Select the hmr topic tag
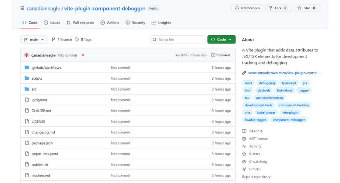Viewport: 340px width, 183px height. point(248,91)
